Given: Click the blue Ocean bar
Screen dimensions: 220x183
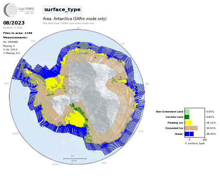Looking at the screenshot, I should tap(189, 134).
